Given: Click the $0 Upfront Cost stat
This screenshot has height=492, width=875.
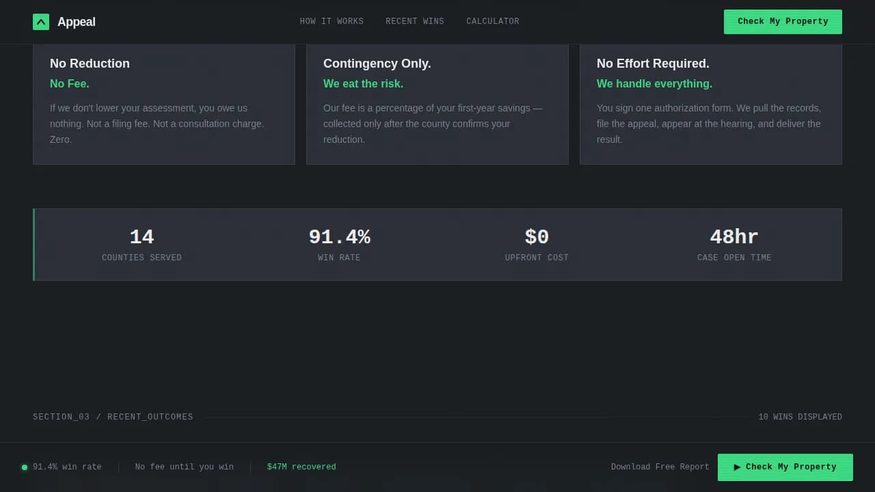Looking at the screenshot, I should pyautogui.click(x=537, y=245).
